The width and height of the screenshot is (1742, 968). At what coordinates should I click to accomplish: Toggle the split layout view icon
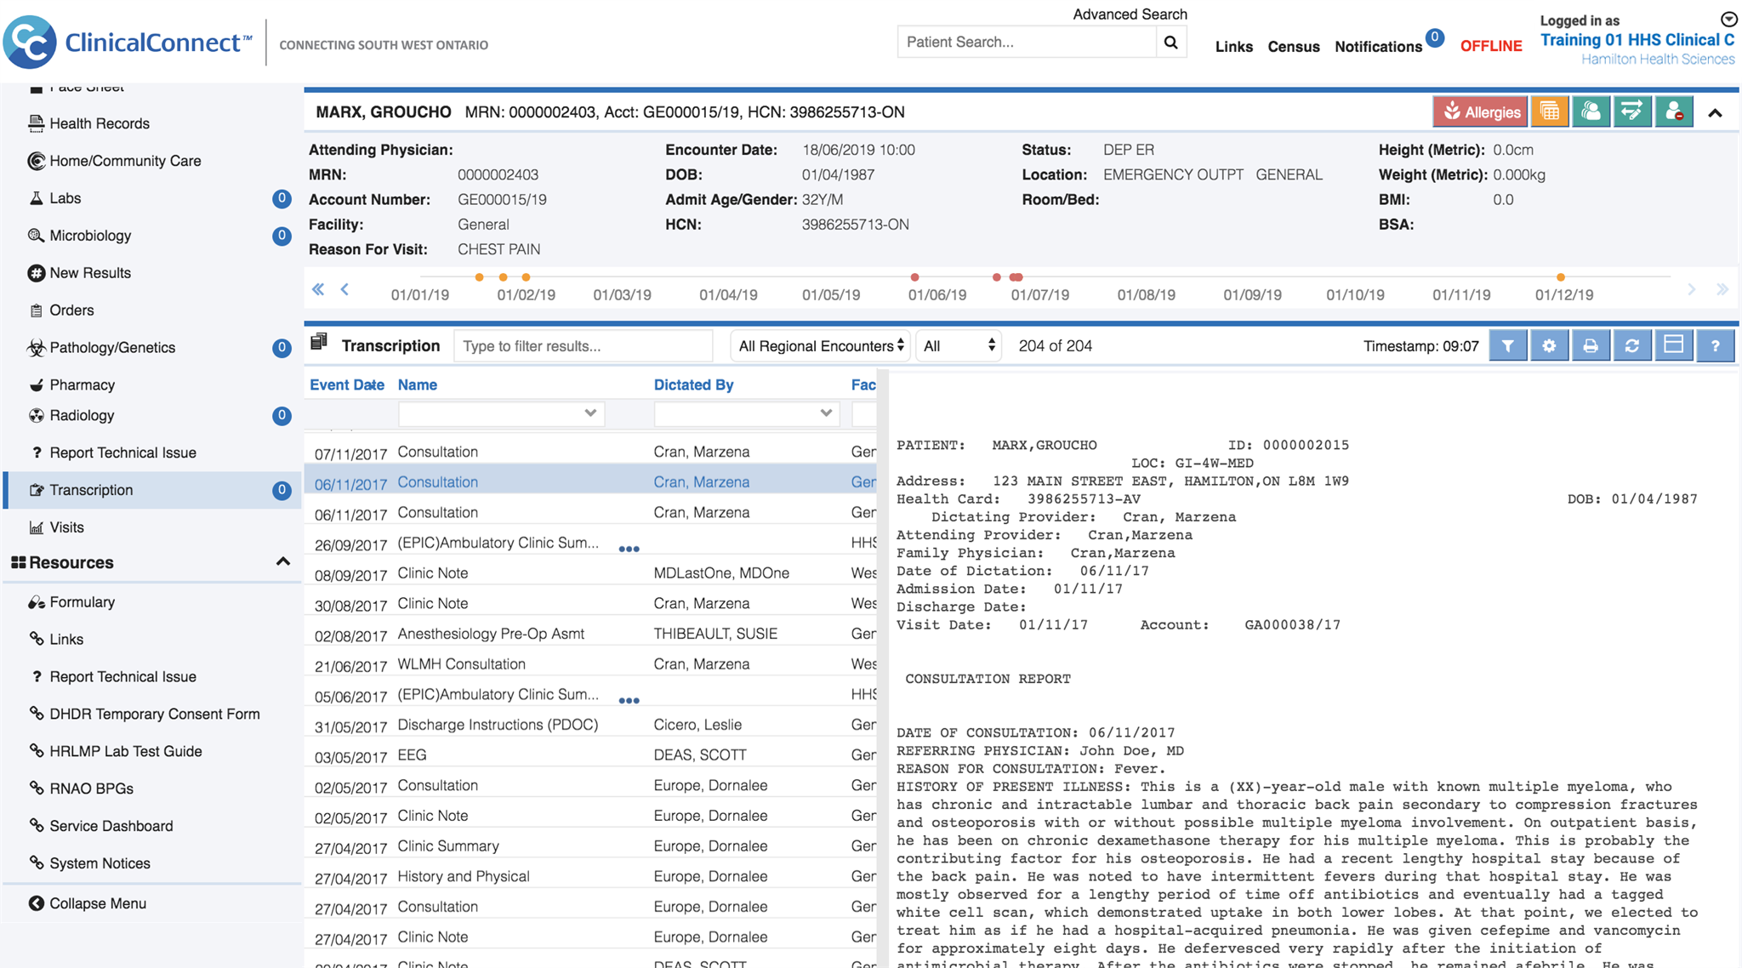1673,345
